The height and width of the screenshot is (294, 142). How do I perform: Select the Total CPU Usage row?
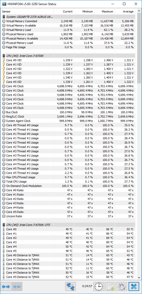pos(68,182)
